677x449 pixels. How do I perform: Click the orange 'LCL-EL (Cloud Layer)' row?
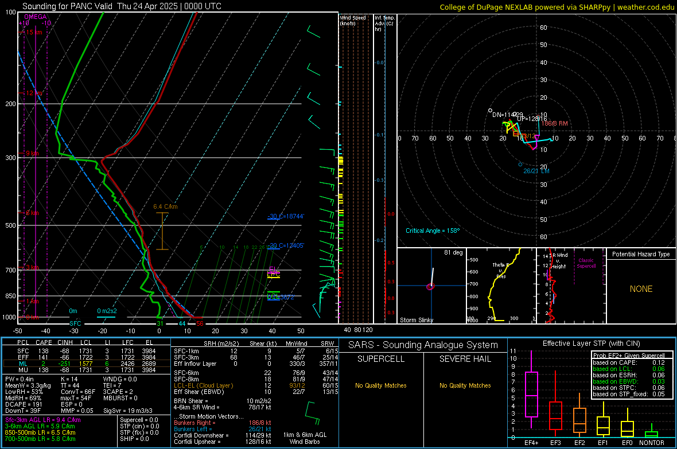pyautogui.click(x=256, y=385)
